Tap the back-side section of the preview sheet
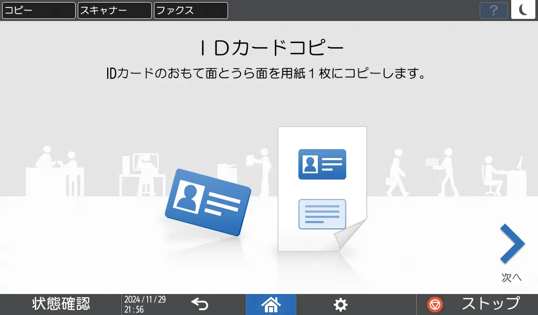This screenshot has width=538, height=315. pyautogui.click(x=322, y=215)
